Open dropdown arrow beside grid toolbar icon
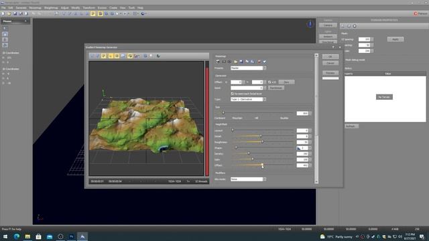The width and height of the screenshot is (429, 241). [x=138, y=13]
